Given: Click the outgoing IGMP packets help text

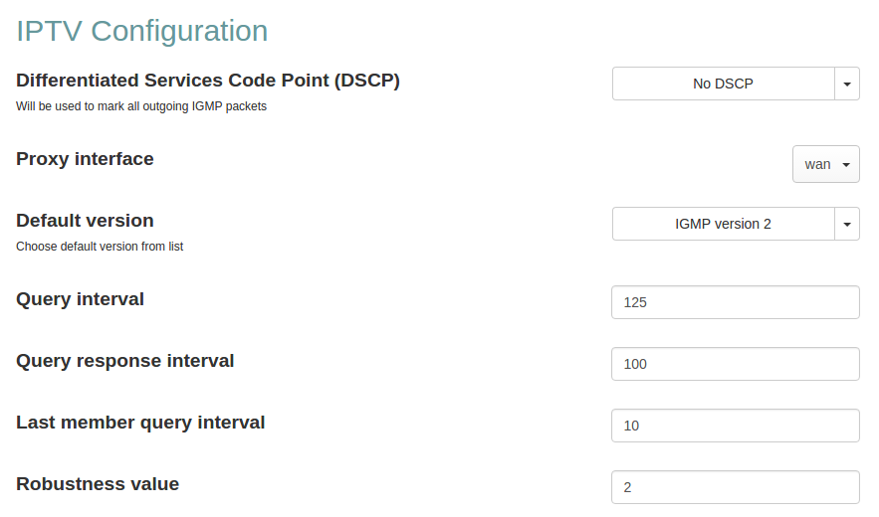Looking at the screenshot, I should point(141,106).
